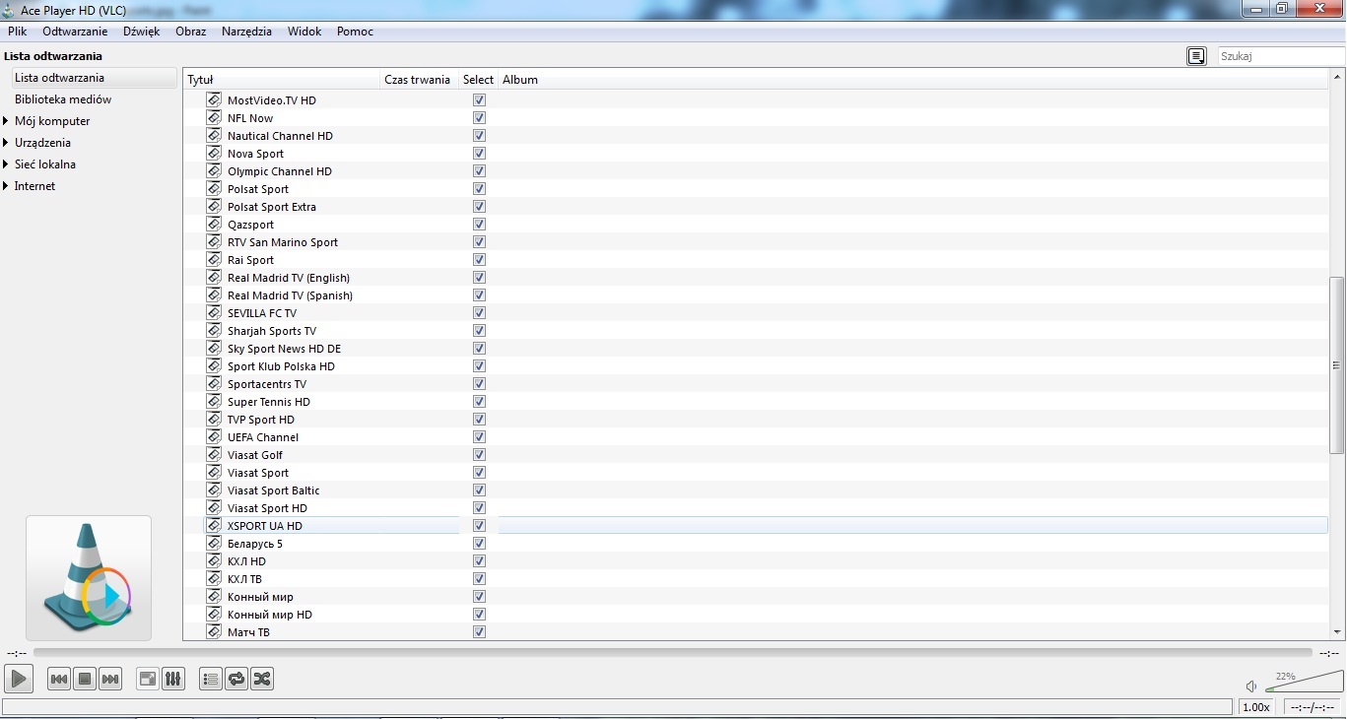Viewport: 1347px width, 719px height.
Task: Toggle loop repeat mode icon
Action: point(236,679)
